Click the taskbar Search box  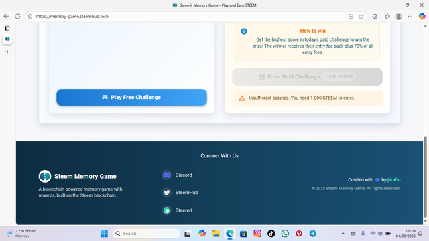[146, 234]
